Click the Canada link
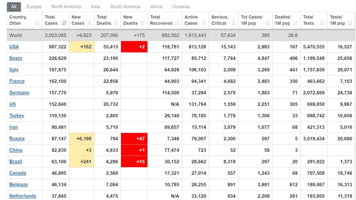This screenshot has width=356, height=200. (18, 173)
